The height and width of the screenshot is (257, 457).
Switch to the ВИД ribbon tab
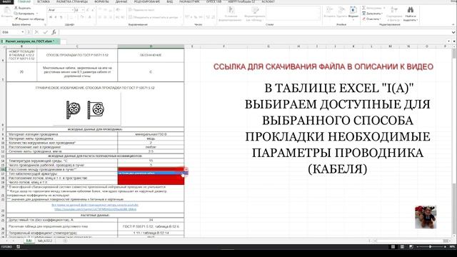[170, 1]
